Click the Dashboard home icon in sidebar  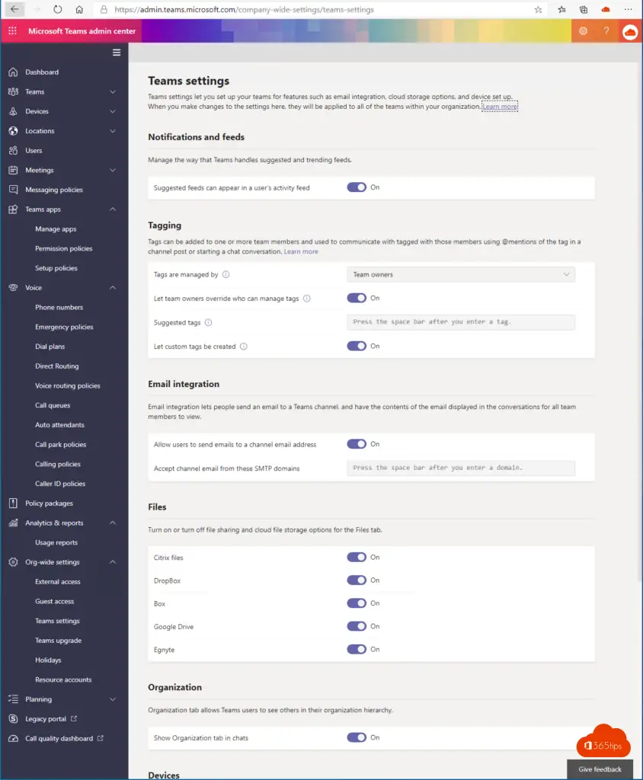click(12, 72)
